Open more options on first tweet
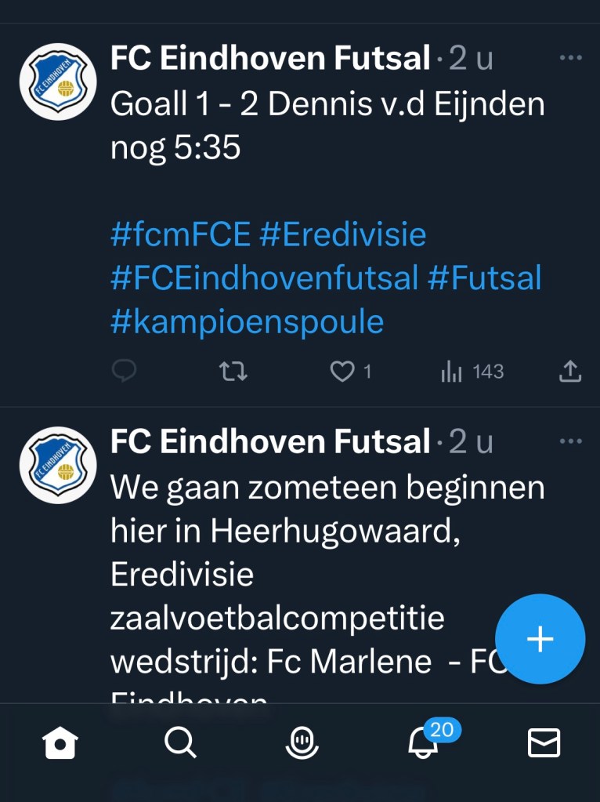 (571, 58)
